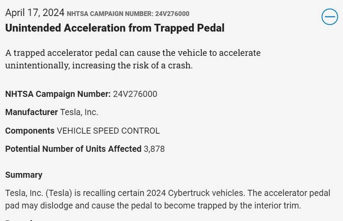The width and height of the screenshot is (343, 221).
Task: Click the VEHICLE SPEED CONTROL component value
Action: coord(108,131)
